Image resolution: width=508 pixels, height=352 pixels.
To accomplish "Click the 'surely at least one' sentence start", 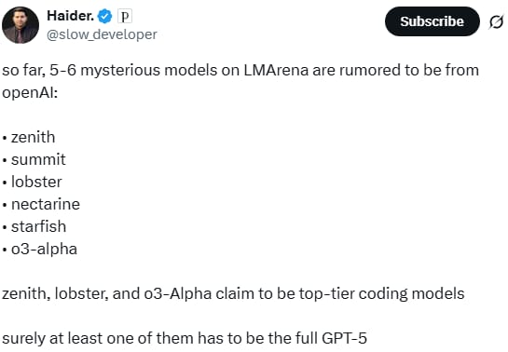I will click(x=67, y=338).
